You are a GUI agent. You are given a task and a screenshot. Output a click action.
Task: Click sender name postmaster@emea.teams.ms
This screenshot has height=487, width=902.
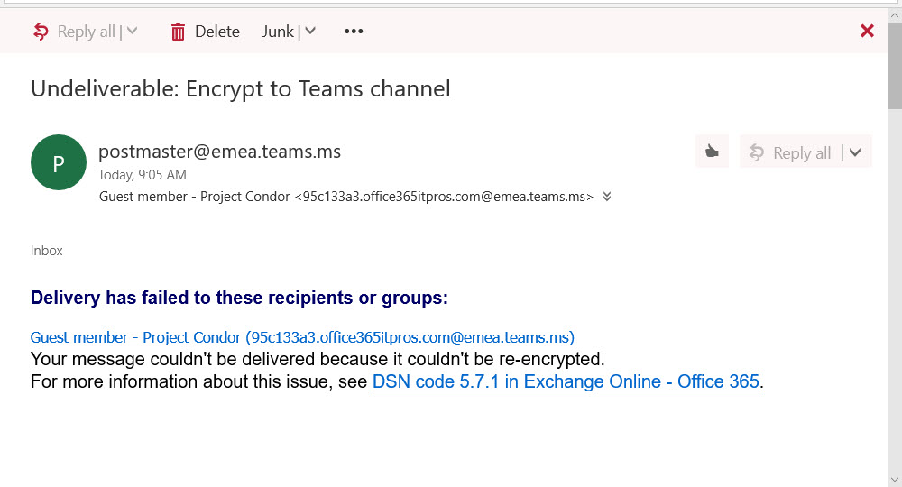coord(219,152)
